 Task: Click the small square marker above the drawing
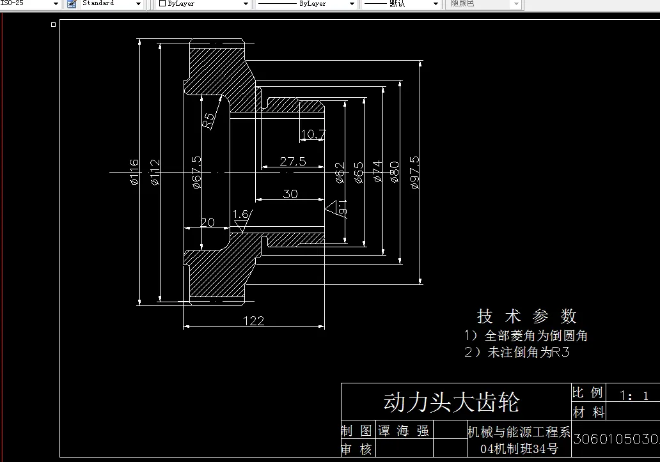[52, 24]
